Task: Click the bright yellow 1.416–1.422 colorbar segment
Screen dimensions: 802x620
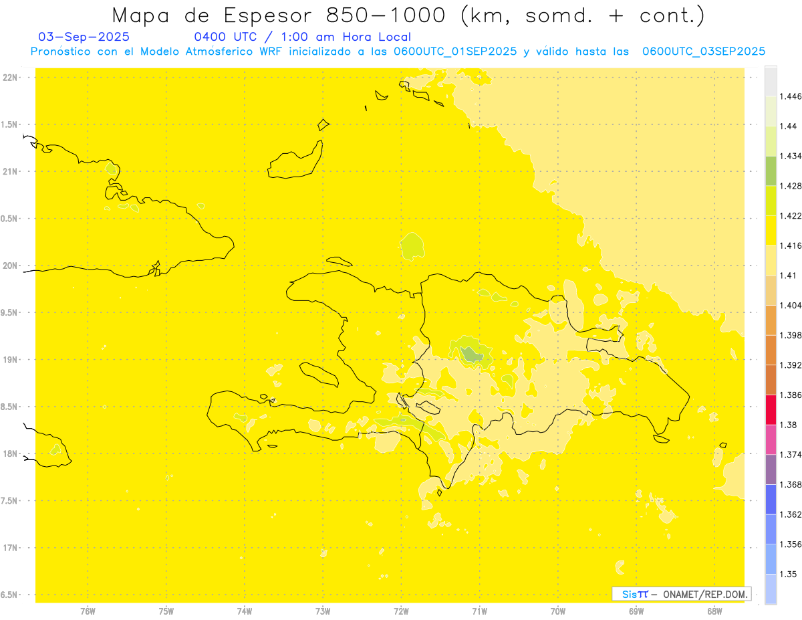Action: pos(771,230)
